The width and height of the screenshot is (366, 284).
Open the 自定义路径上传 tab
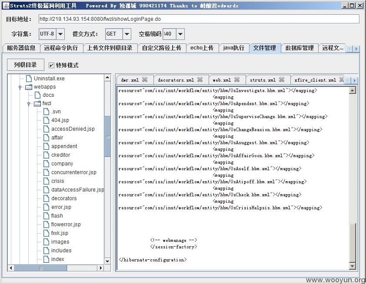[162, 48]
